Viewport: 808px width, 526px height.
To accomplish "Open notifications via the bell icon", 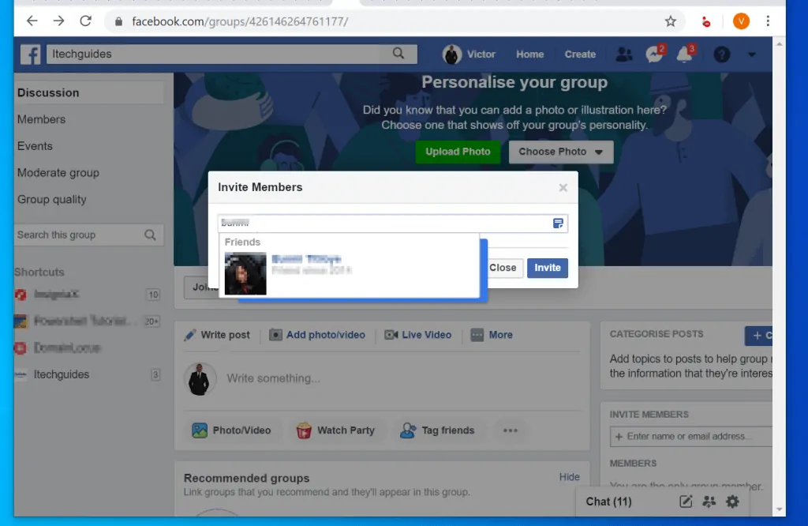I will 683,54.
